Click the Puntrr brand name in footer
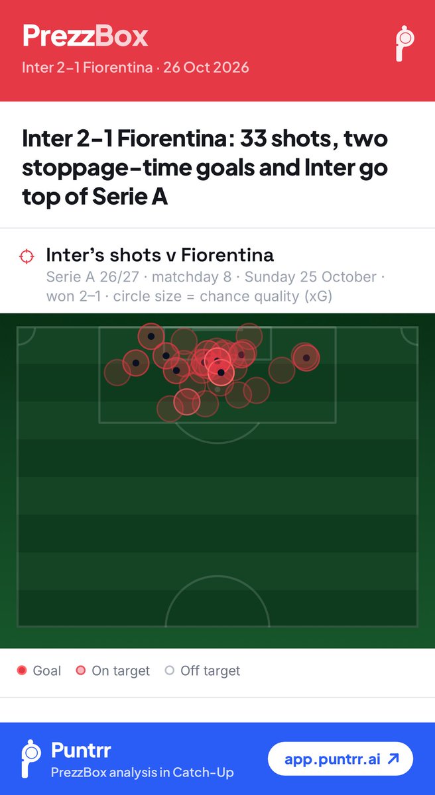 (x=81, y=751)
